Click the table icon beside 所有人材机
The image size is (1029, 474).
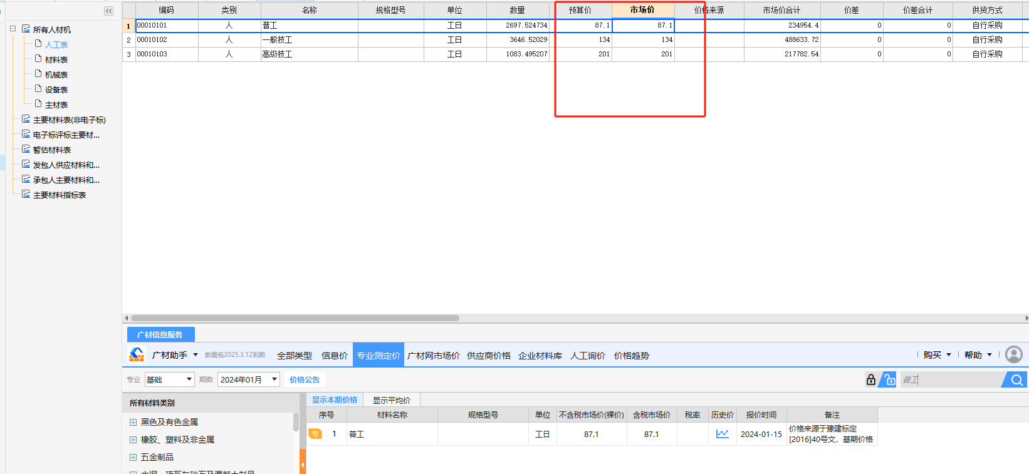(x=26, y=29)
